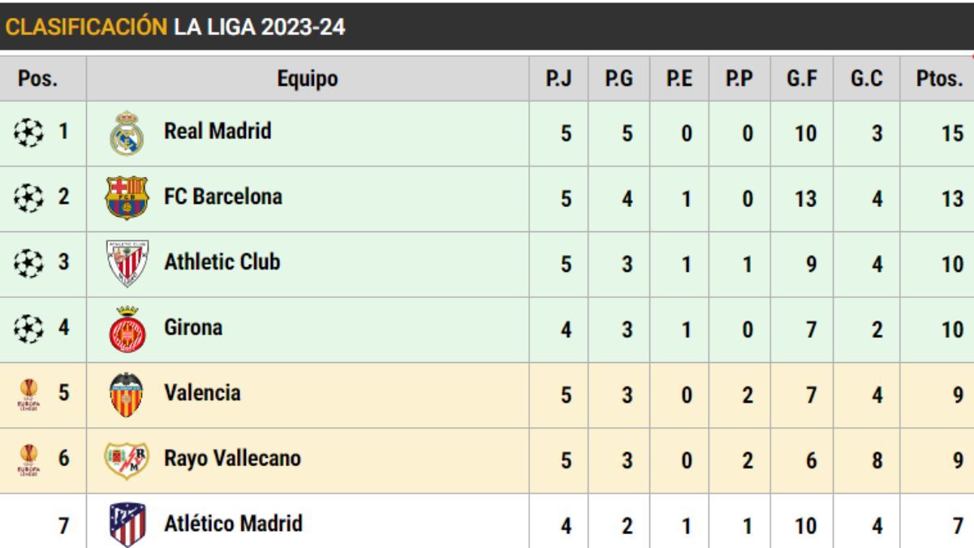
Task: Click the G.F column header
Action: tap(801, 79)
